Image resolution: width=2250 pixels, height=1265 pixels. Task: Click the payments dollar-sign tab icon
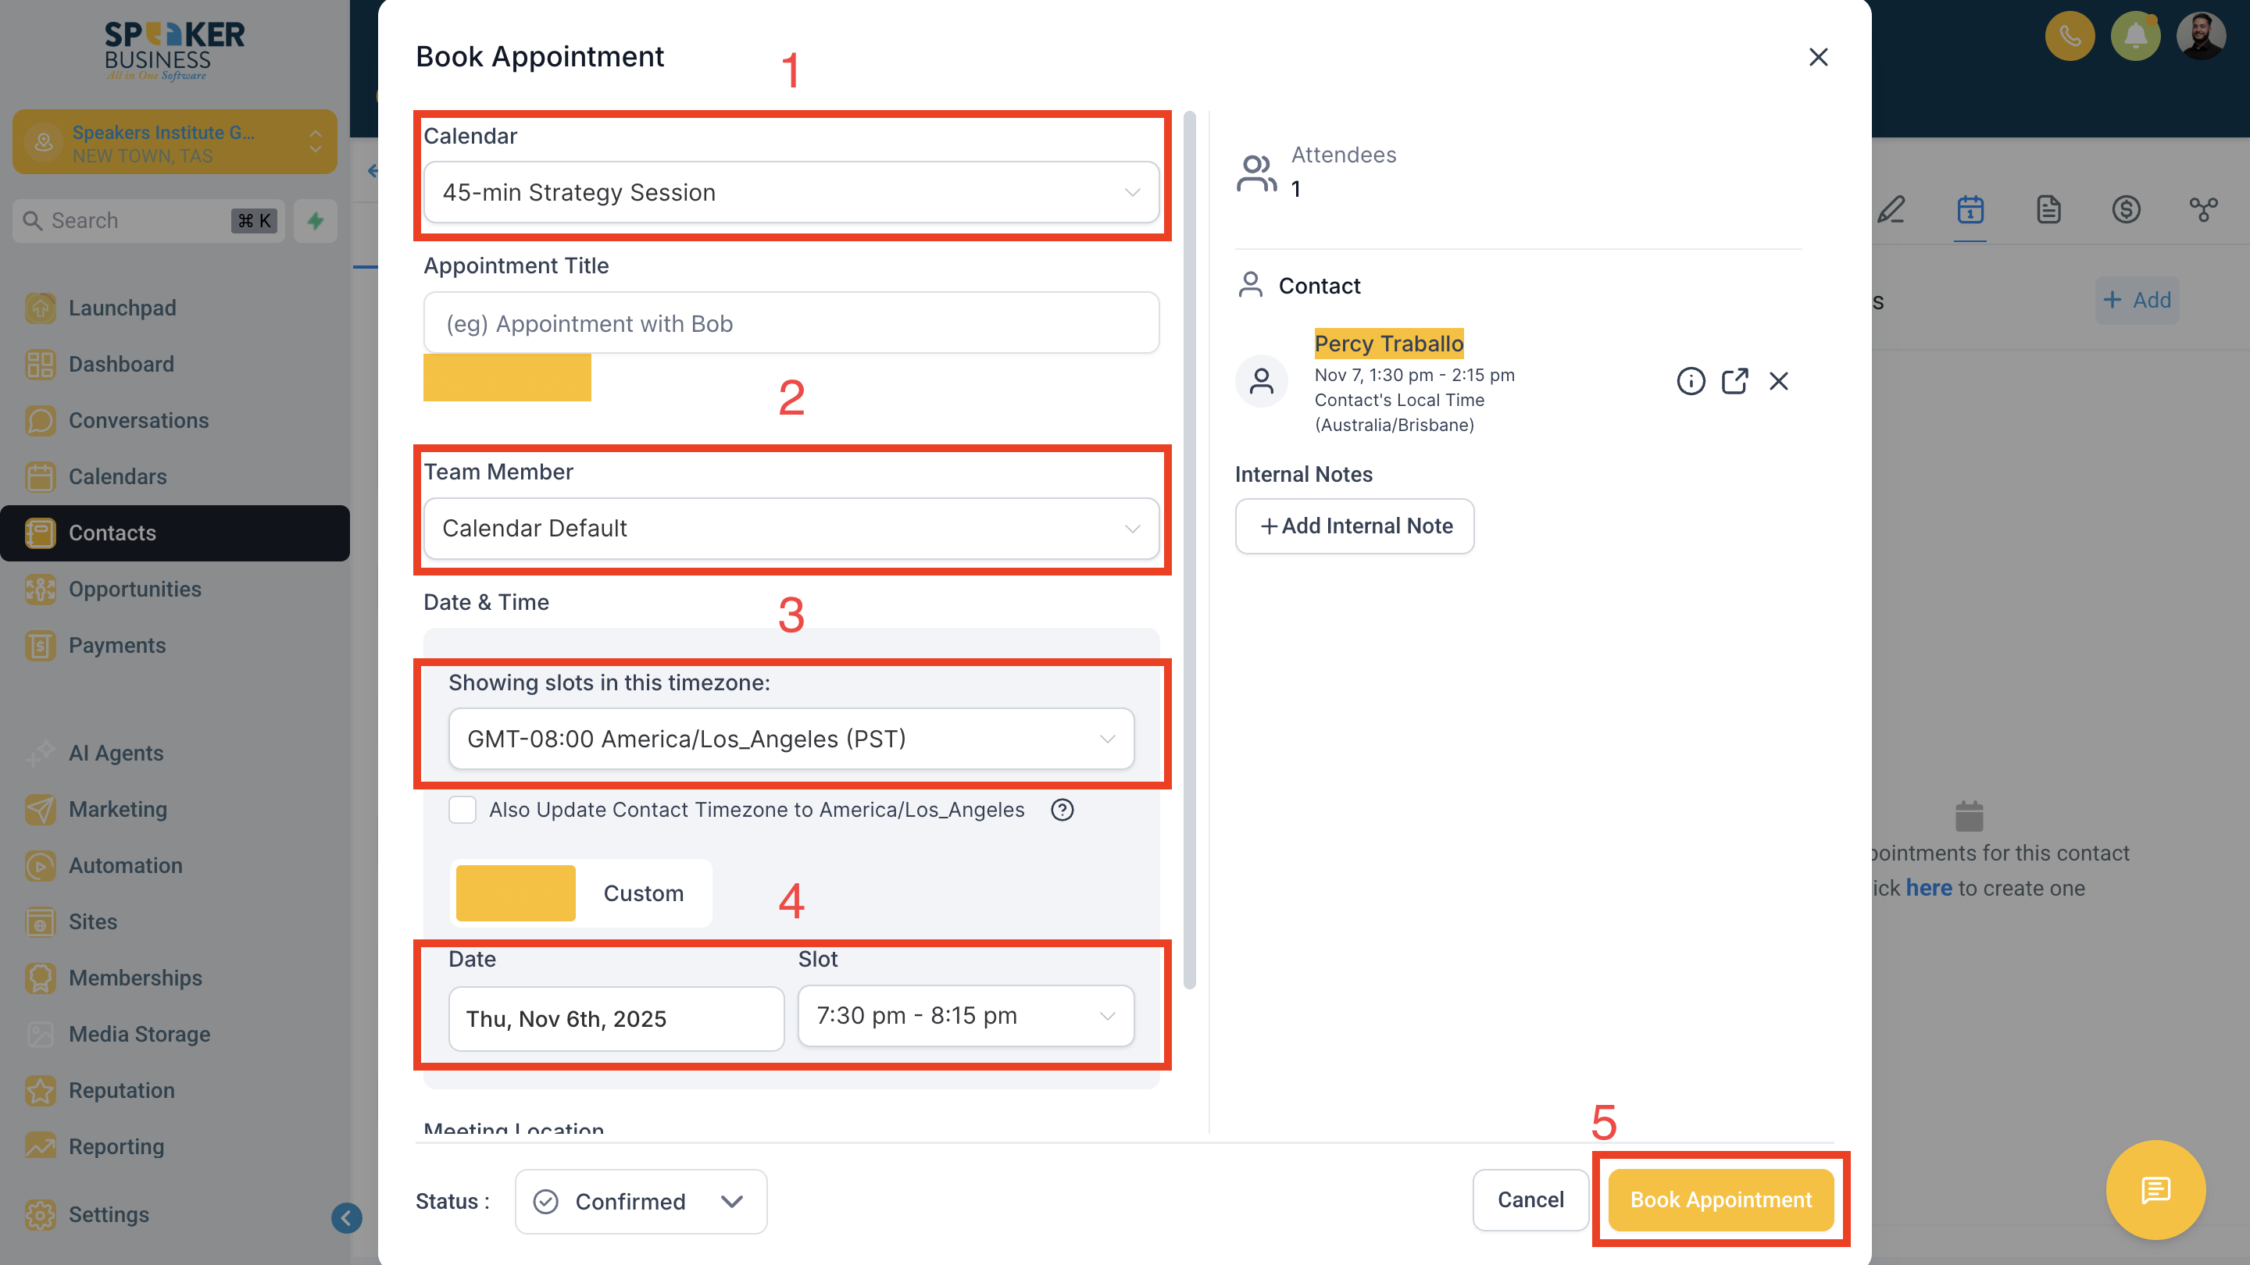pyautogui.click(x=2126, y=209)
